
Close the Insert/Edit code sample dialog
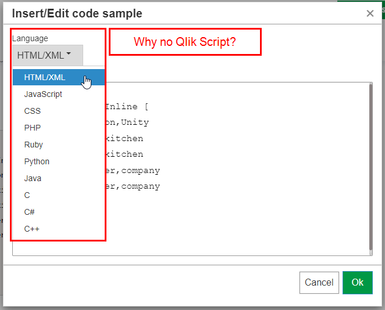370,13
